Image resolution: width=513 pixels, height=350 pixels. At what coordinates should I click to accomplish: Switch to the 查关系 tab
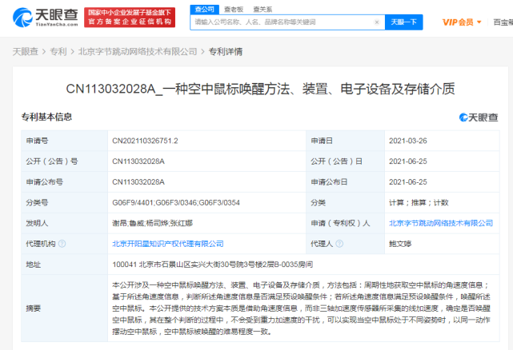click(263, 10)
